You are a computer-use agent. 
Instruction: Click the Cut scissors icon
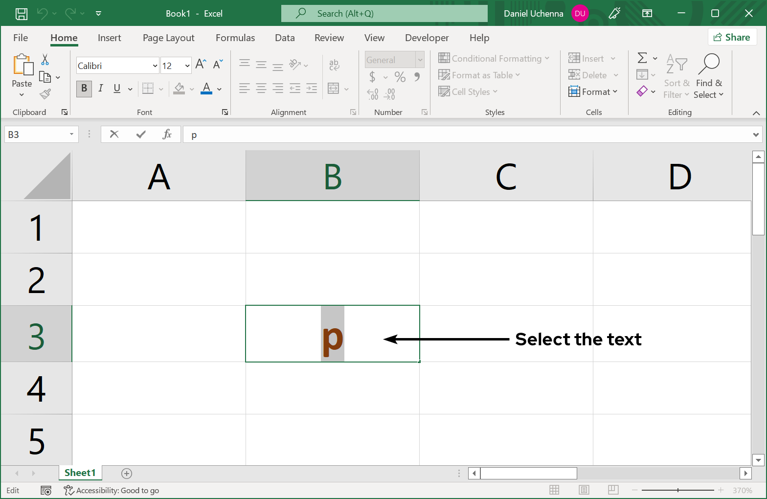45,60
